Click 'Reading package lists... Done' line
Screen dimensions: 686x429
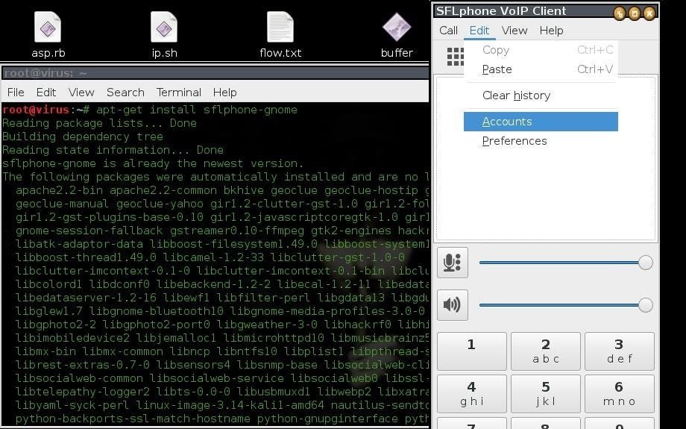99,123
